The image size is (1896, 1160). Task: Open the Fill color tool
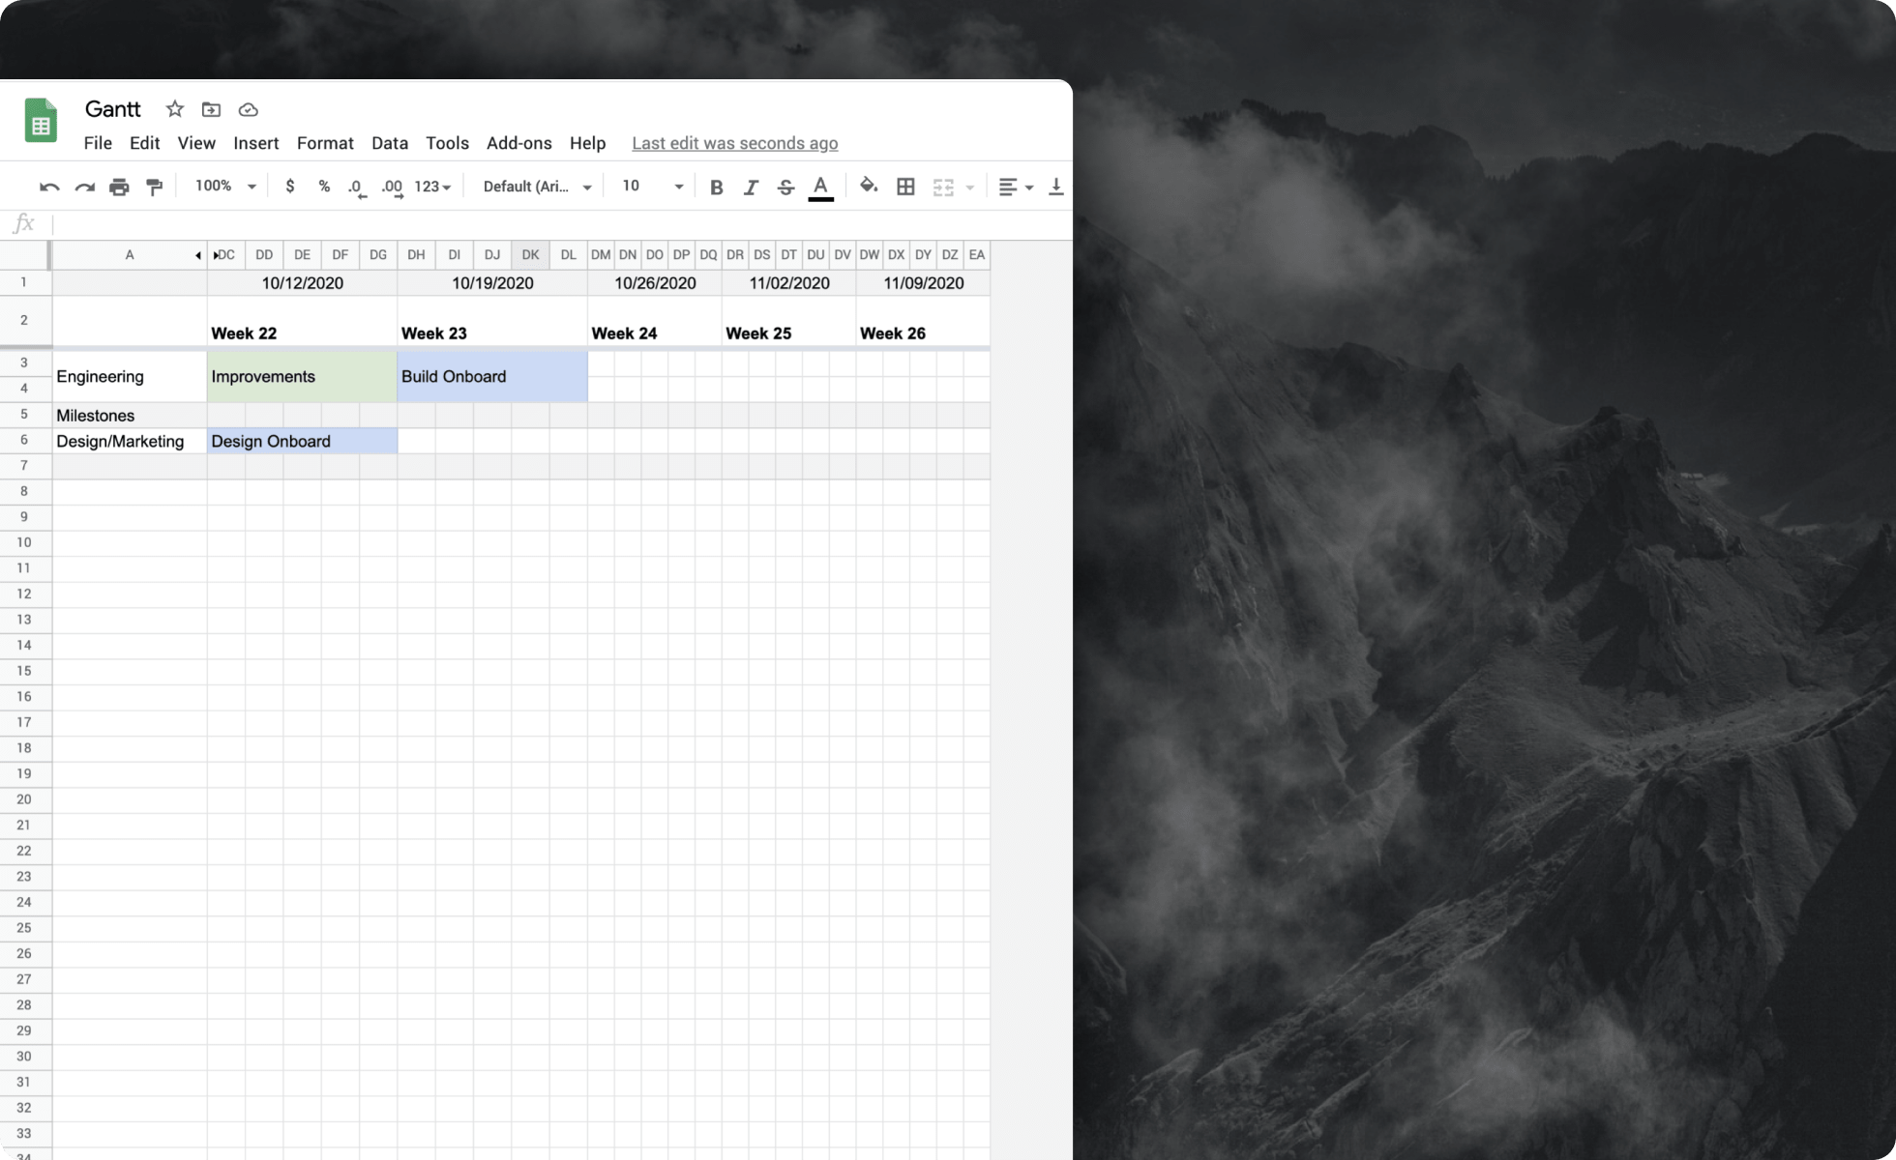pos(868,186)
